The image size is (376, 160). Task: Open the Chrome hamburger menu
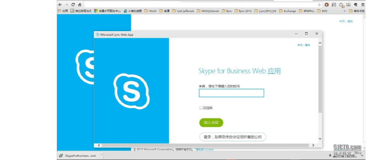point(363,5)
